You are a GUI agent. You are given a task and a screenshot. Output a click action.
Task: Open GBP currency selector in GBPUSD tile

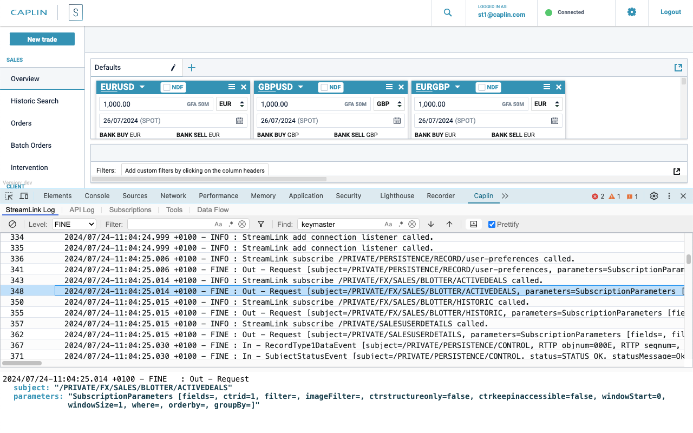click(x=389, y=104)
